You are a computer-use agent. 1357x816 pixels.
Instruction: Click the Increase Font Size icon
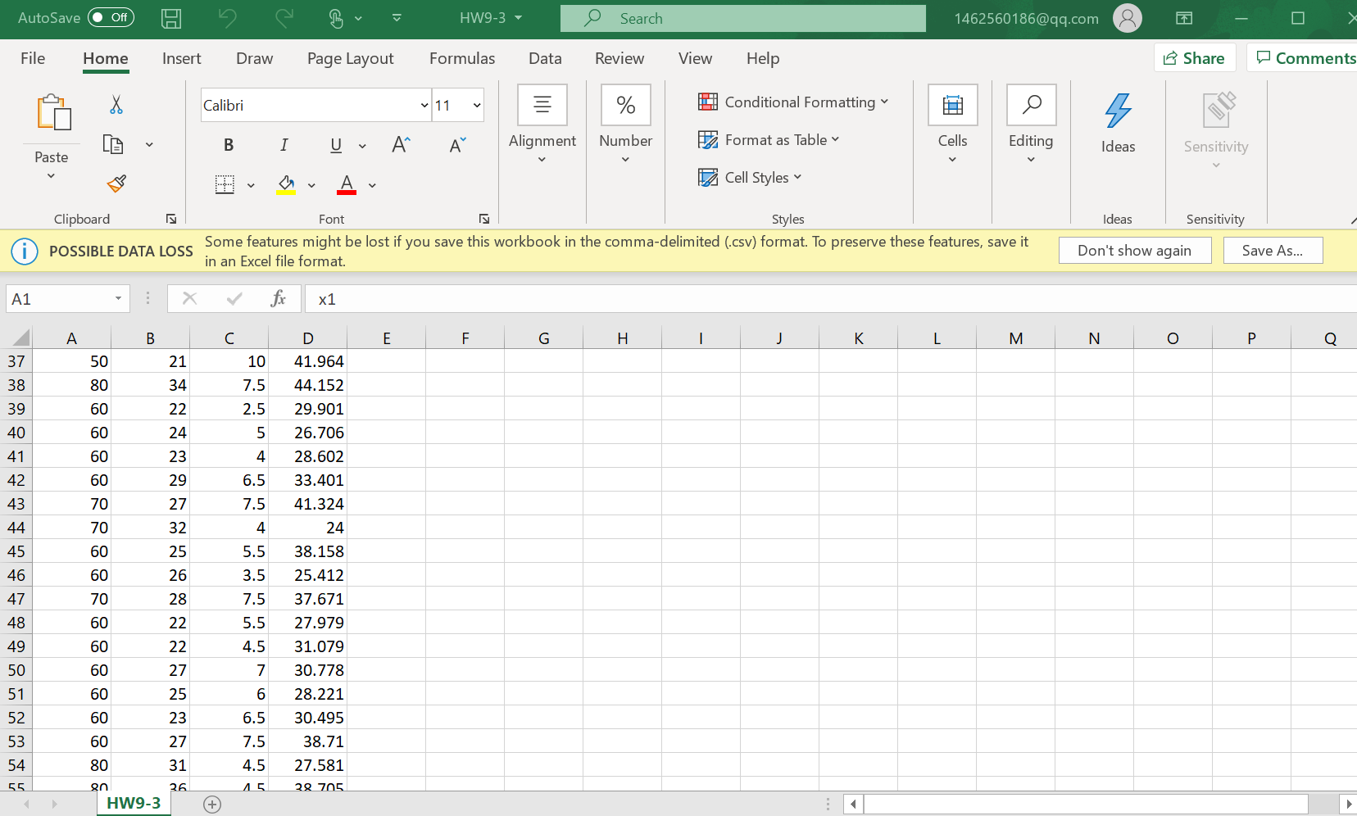pyautogui.click(x=401, y=145)
